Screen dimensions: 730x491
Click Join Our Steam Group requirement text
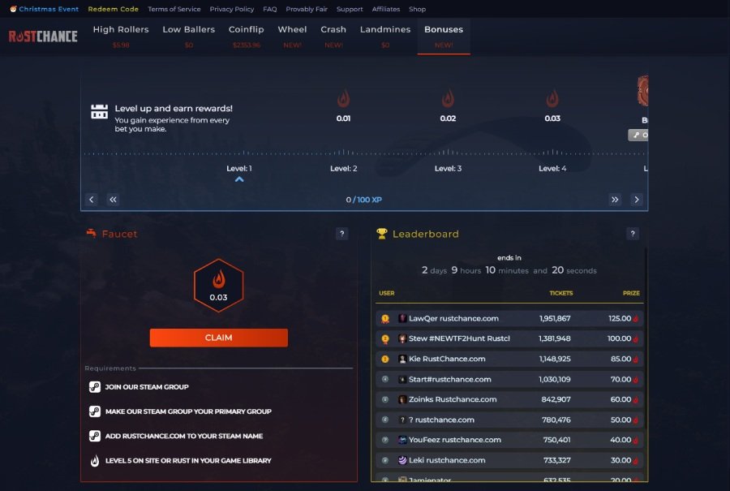point(147,386)
